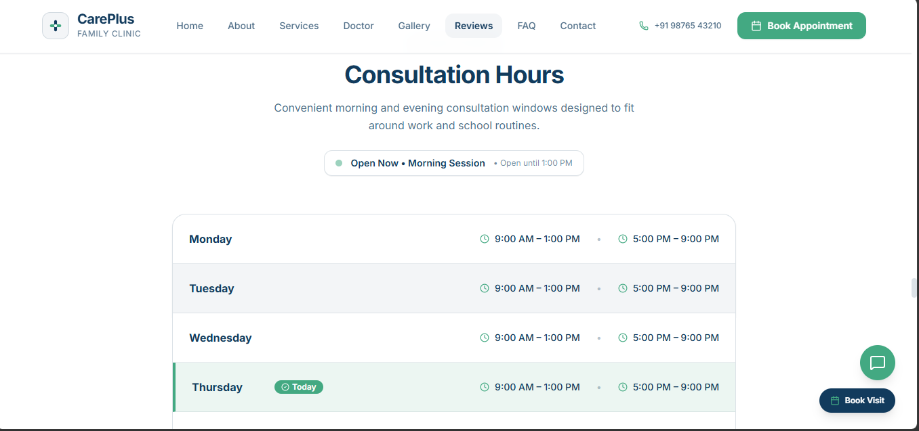Viewport: 919px width, 431px height.
Task: Click Tuesday's 5:00 PM – 9:00 PM time
Action: coord(676,288)
